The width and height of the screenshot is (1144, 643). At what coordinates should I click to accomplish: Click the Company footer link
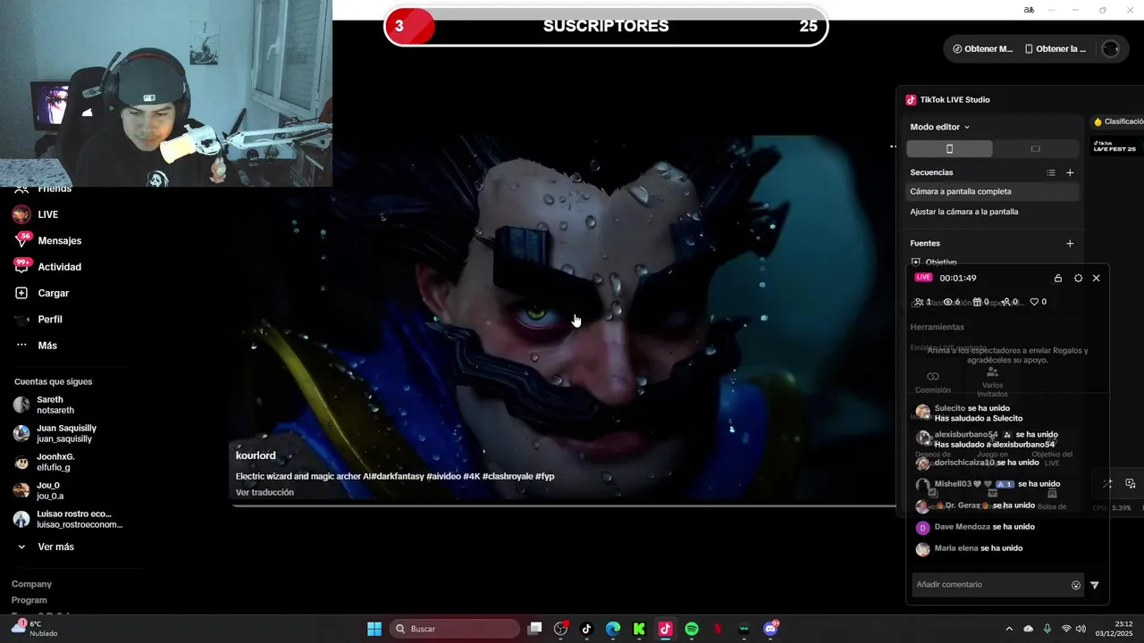tap(31, 584)
